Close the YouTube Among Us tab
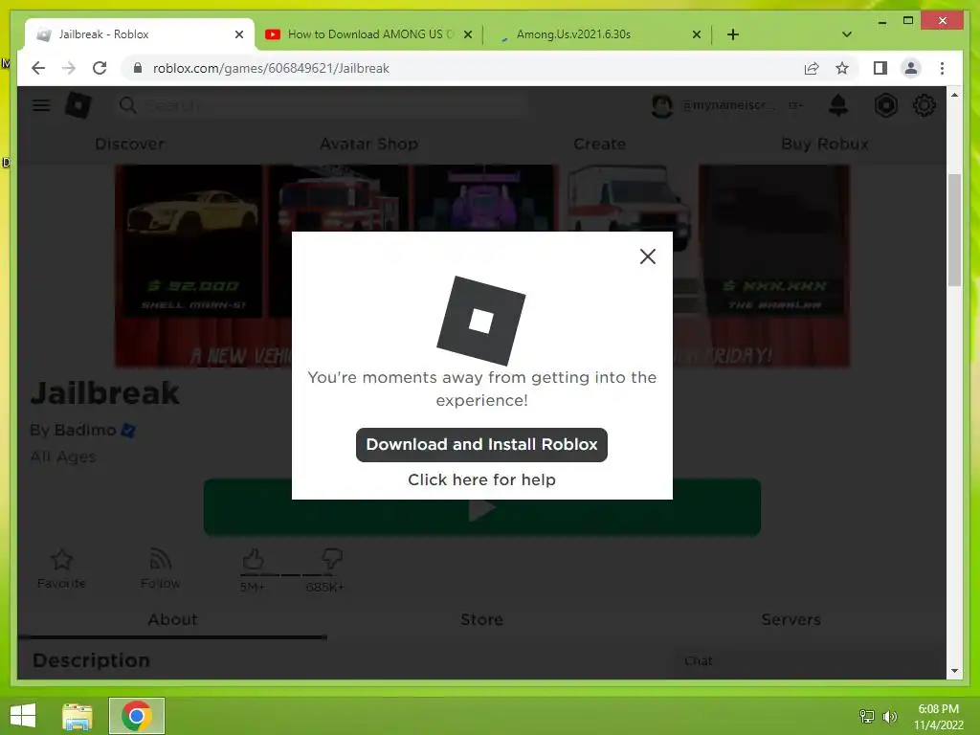Viewport: 980px width, 735px height. tap(467, 34)
